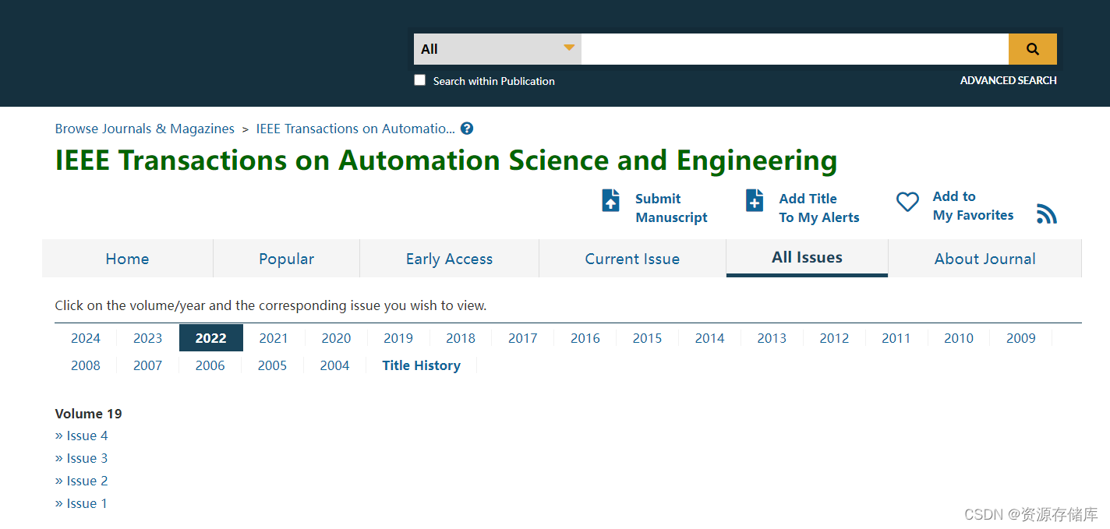View issues from 2015
Image resolution: width=1110 pixels, height=529 pixels.
pos(647,338)
